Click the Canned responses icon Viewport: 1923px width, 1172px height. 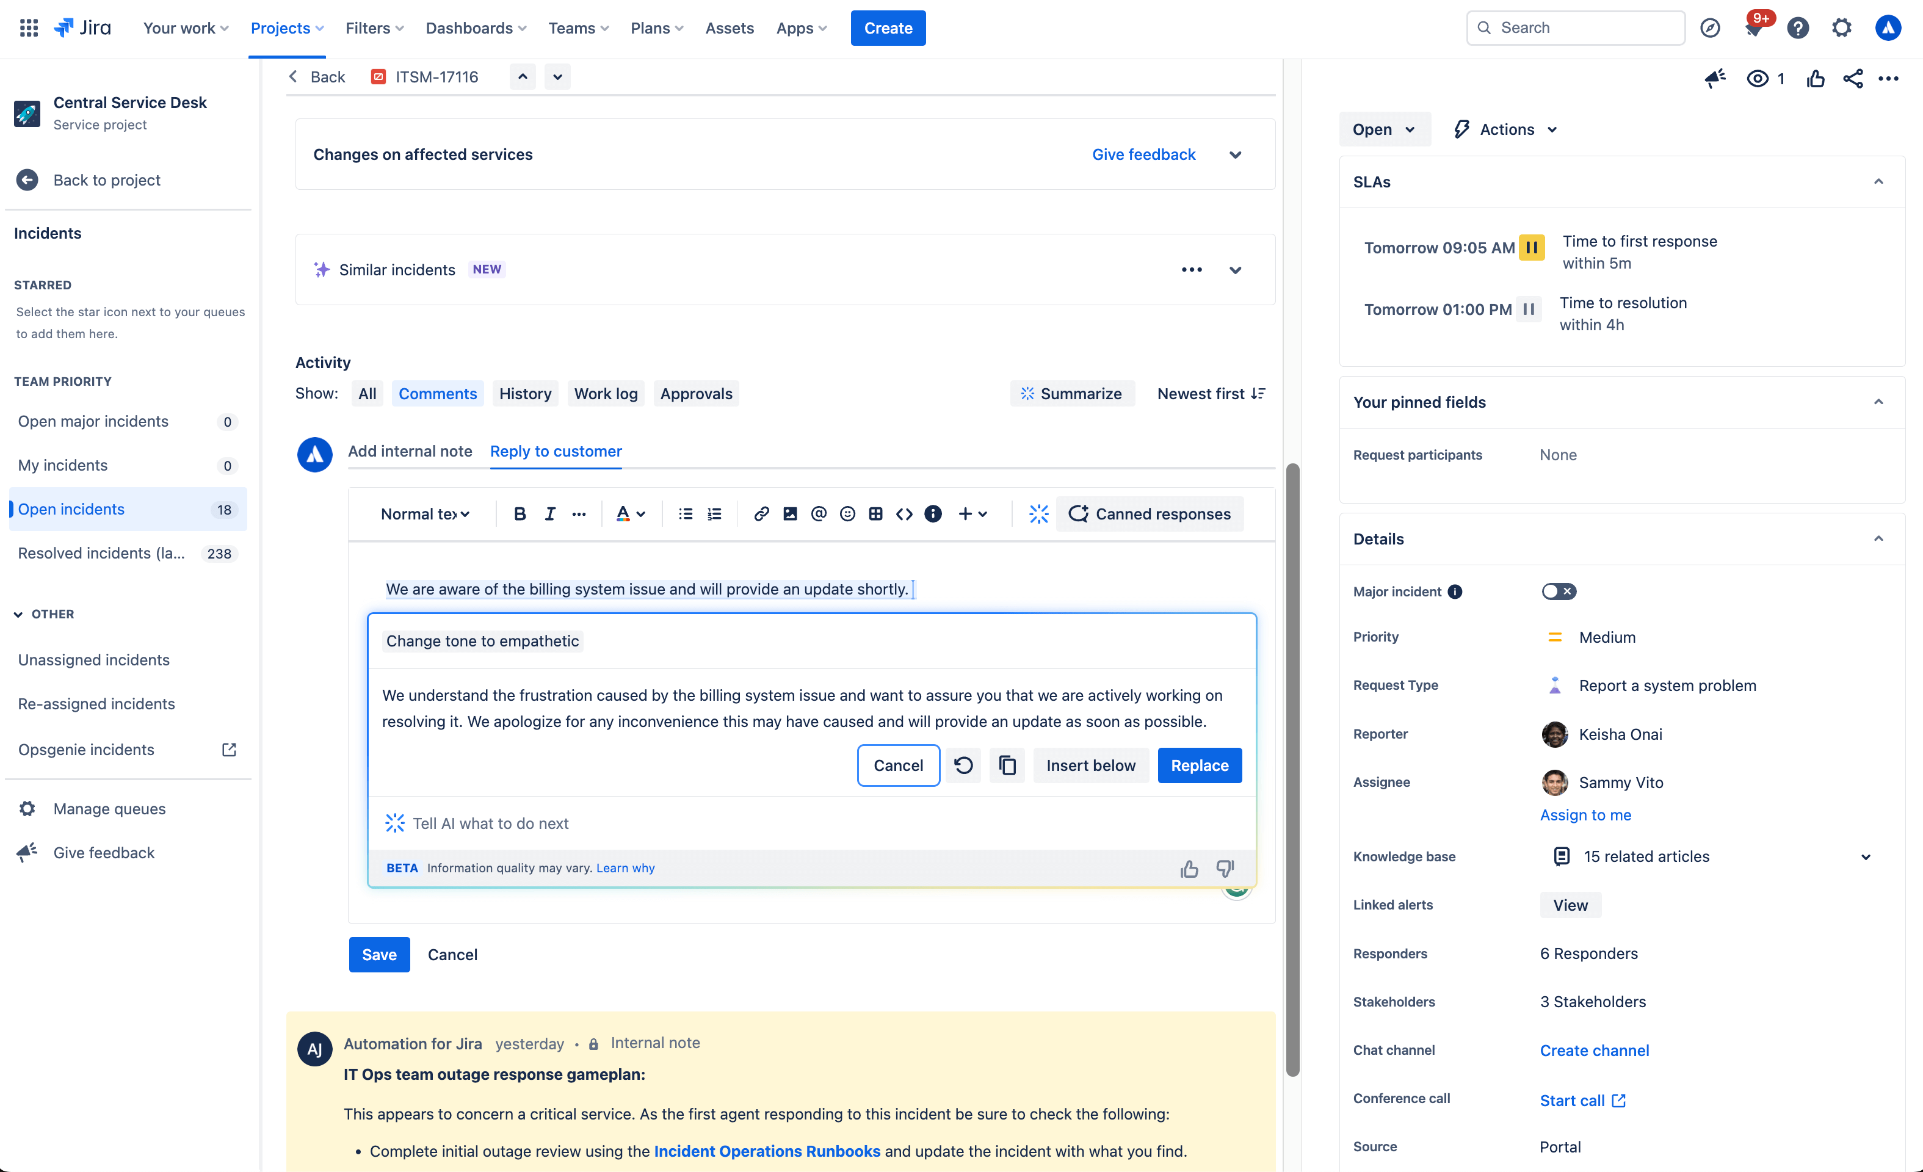[1078, 513]
